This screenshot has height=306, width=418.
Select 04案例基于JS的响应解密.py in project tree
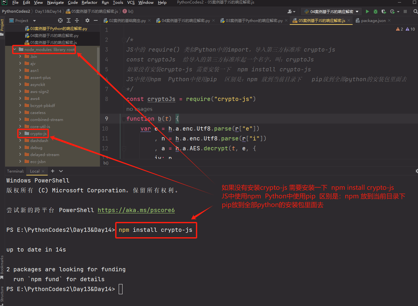(52, 35)
